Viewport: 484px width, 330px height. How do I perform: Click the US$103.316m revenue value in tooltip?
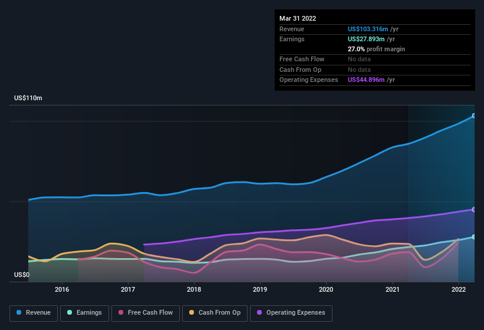368,29
